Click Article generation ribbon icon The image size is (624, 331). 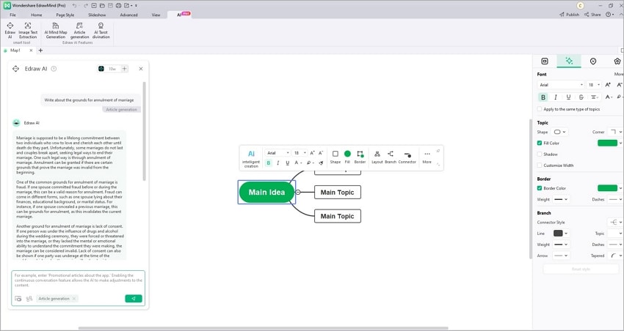point(79,30)
